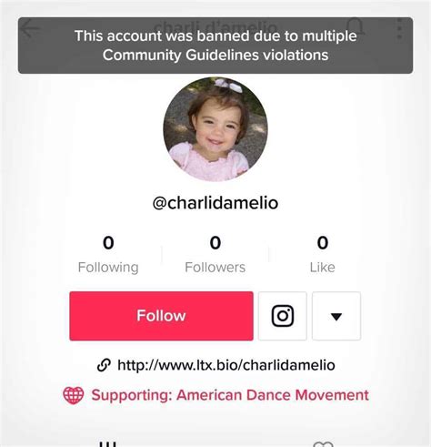Select the @charlidamelio username text
The height and width of the screenshot is (447, 431).
coord(215,203)
